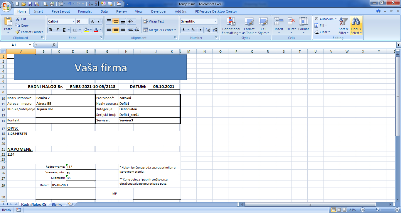401x213 pixels.
Task: Expand the Paste options arrow
Action: [8, 32]
